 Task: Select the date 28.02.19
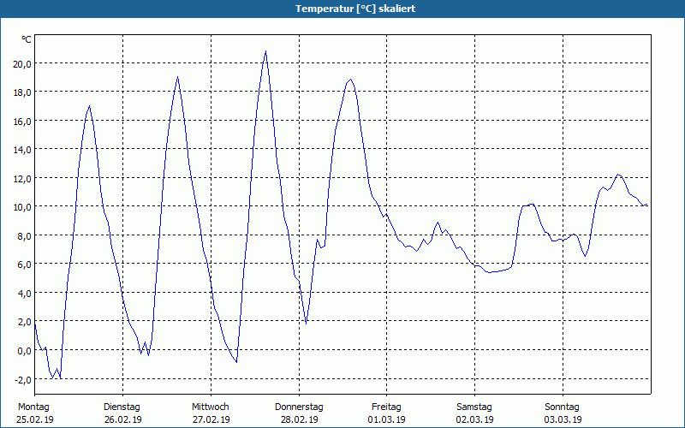click(x=299, y=419)
